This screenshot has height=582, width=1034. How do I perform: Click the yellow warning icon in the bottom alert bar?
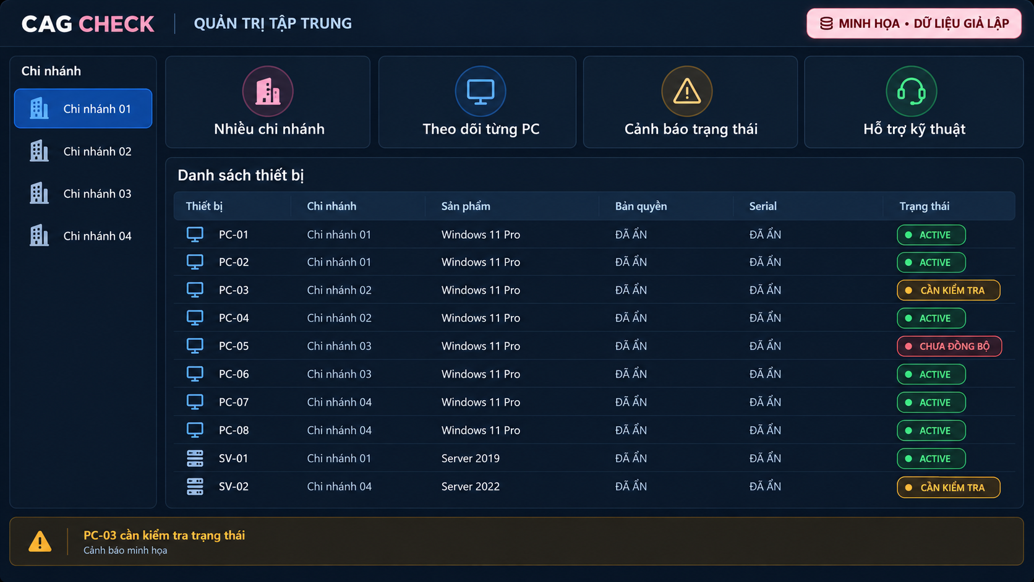click(x=40, y=541)
